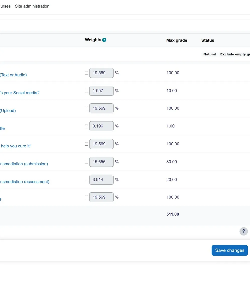Open the floating question mark help button
Image resolution: width=250 pixels, height=282 pixels.
coord(243,231)
